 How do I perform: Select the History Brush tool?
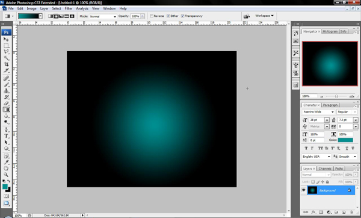coord(6,97)
